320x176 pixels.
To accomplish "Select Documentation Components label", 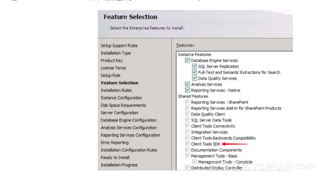I will [216, 150].
